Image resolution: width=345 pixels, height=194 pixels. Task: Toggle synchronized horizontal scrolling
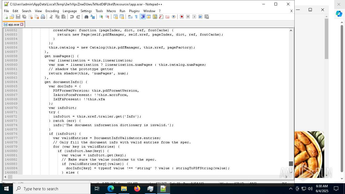pyautogui.click(x=122, y=17)
